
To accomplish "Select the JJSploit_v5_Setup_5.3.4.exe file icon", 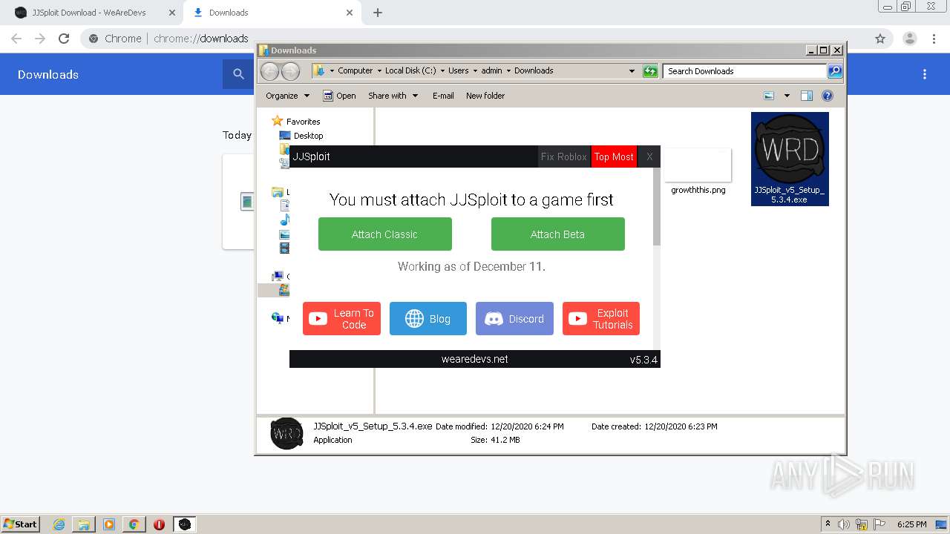I will pos(790,159).
